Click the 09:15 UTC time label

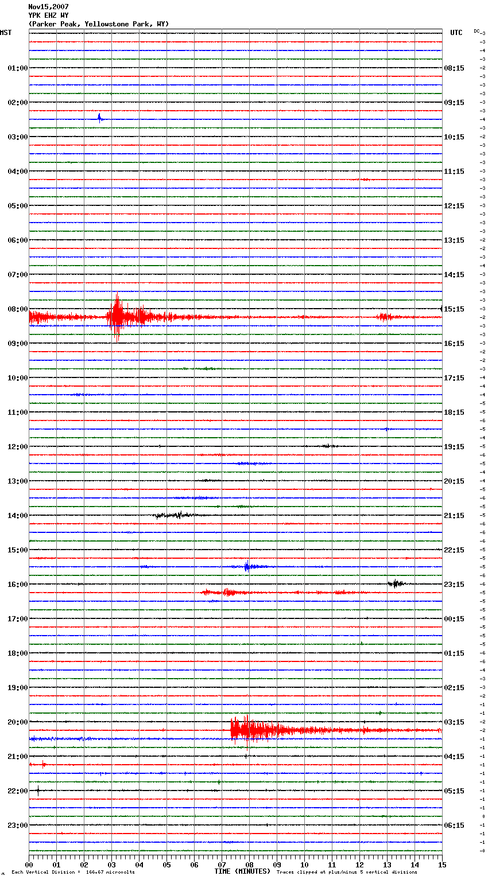(x=454, y=103)
